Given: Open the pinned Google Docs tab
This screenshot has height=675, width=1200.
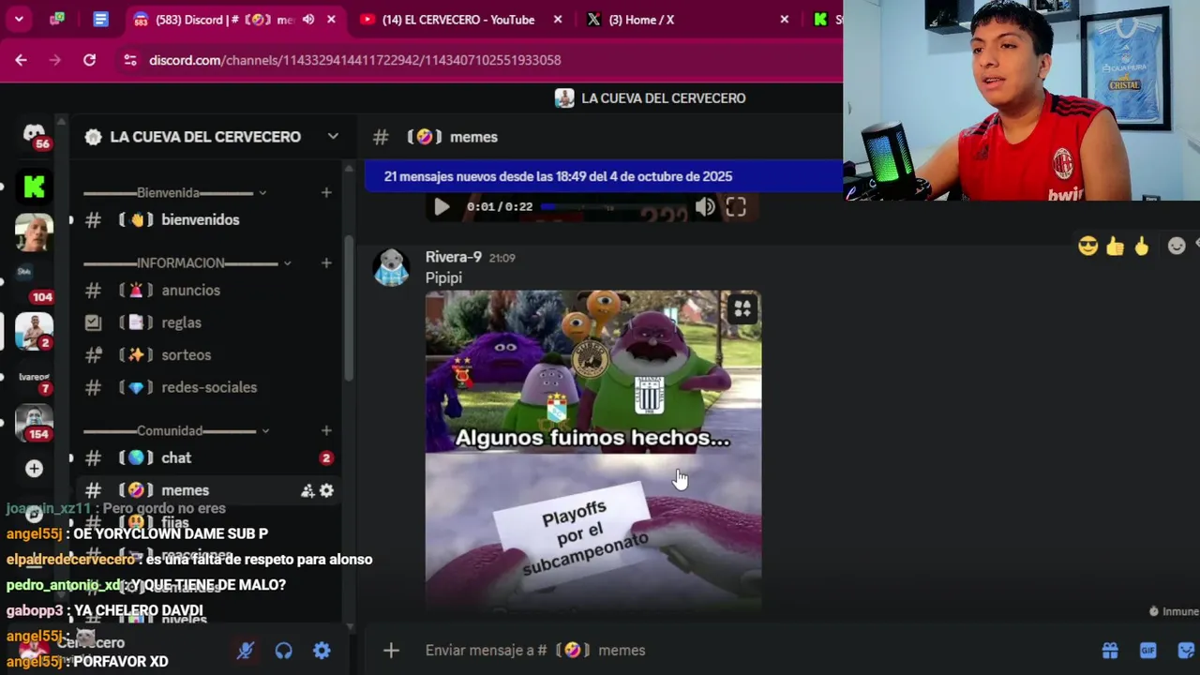Looking at the screenshot, I should point(100,19).
